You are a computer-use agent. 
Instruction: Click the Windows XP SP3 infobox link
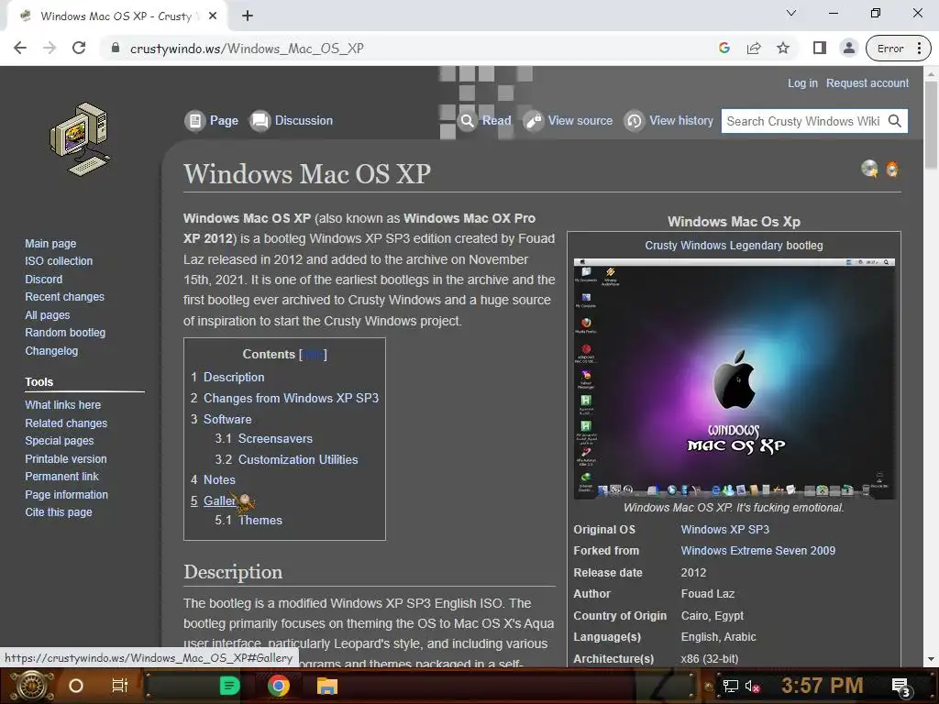pyautogui.click(x=724, y=530)
